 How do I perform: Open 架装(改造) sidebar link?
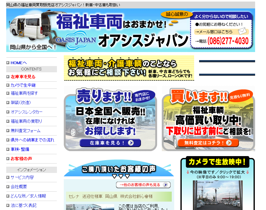[21, 103]
